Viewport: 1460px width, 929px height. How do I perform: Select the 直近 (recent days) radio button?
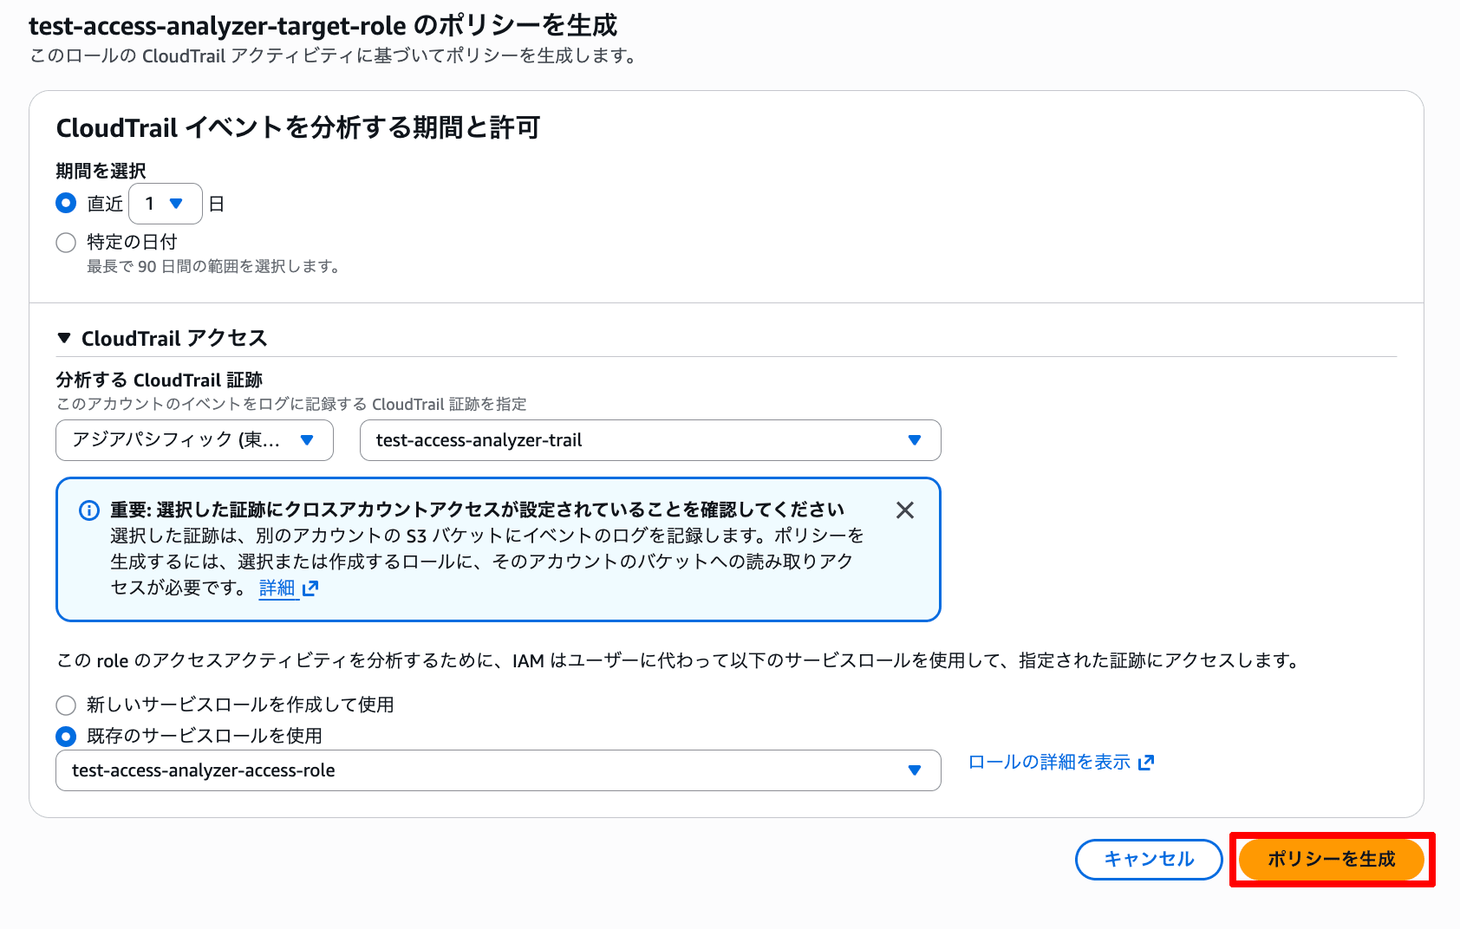66,204
